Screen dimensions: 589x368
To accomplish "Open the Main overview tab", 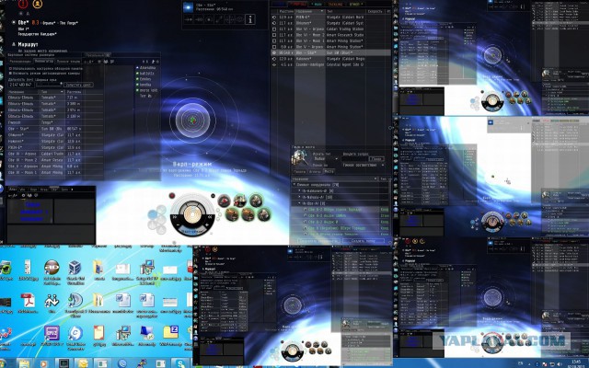I will tap(316, 5).
